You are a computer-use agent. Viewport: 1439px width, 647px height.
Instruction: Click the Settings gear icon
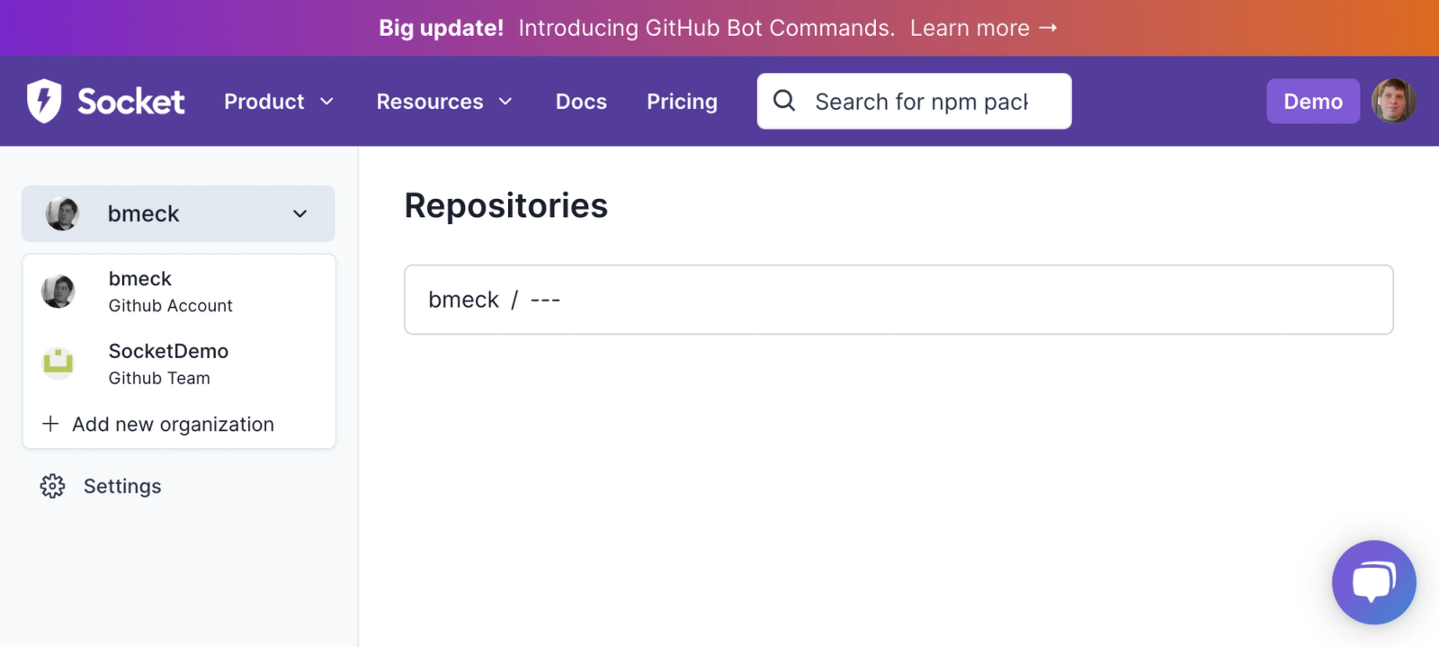pyautogui.click(x=52, y=486)
